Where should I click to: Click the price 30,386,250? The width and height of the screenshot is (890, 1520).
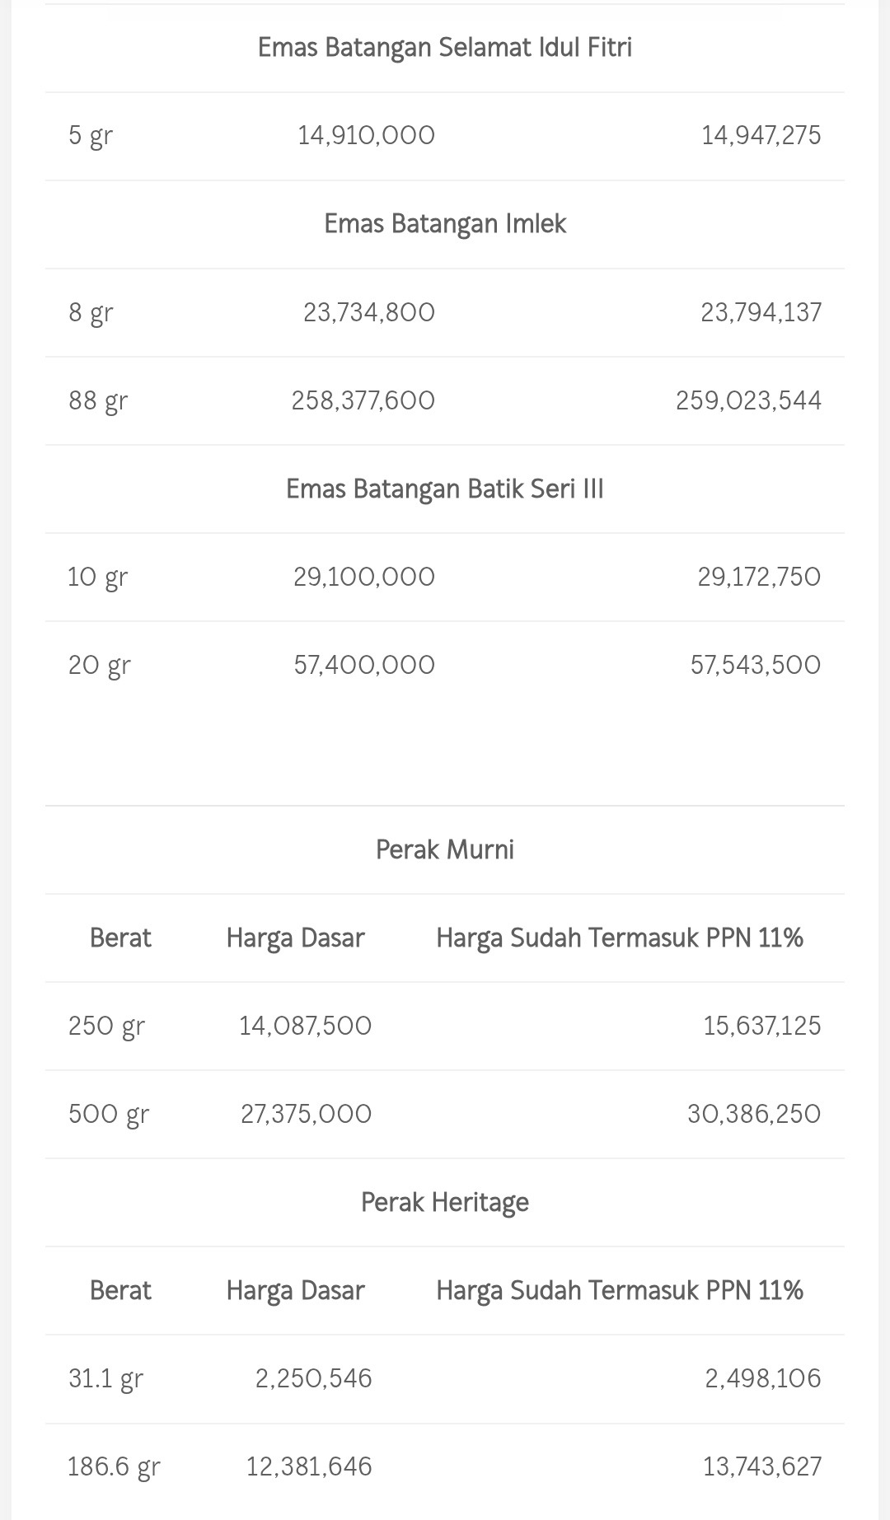(x=753, y=1114)
